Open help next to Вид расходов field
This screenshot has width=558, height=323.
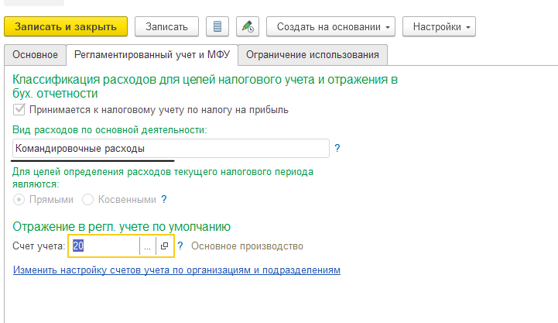click(x=337, y=148)
